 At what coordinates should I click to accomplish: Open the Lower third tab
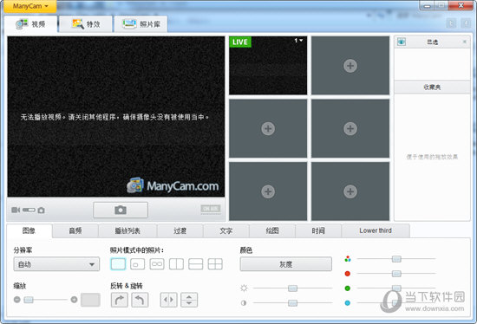coord(376,230)
